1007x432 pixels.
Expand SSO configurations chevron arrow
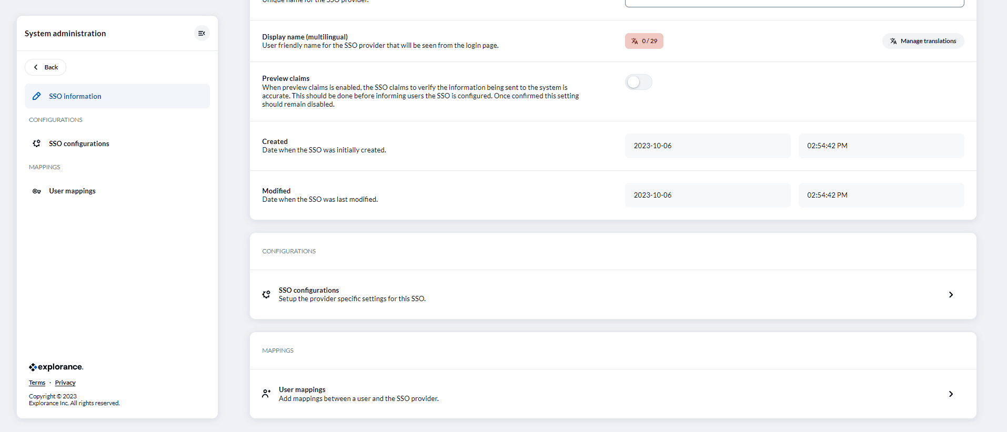951,294
